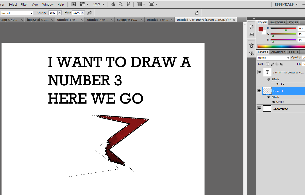Select the Rotate View tool

tap(128, 4)
